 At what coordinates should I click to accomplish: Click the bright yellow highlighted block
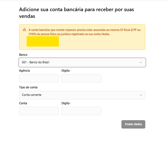click(43, 41)
